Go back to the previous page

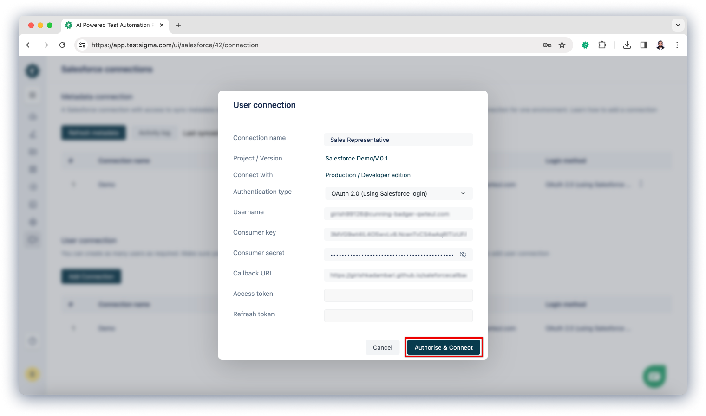click(29, 45)
